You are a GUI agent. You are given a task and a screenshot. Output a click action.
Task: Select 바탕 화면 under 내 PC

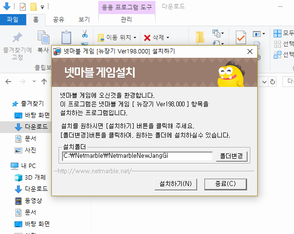tap(37, 224)
